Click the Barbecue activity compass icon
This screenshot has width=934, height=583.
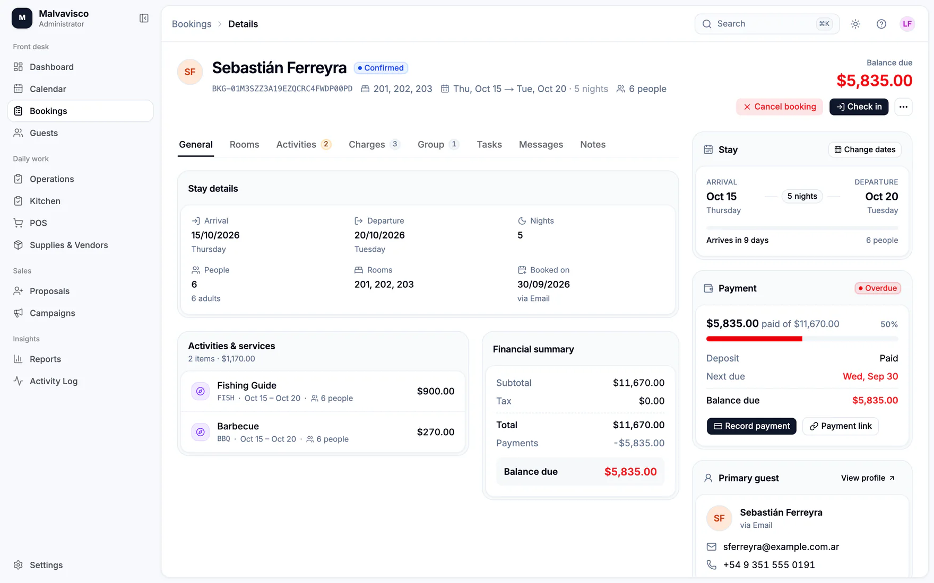(x=201, y=432)
